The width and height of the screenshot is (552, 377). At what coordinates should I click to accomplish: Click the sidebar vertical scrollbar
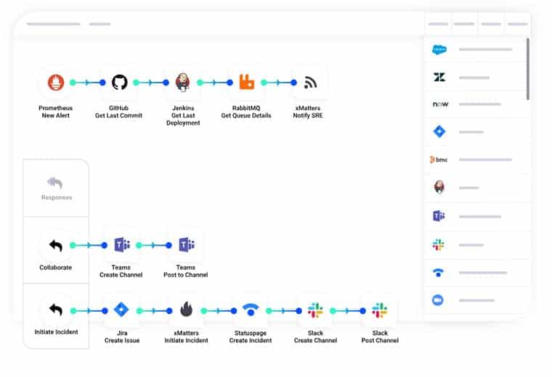pos(527,69)
